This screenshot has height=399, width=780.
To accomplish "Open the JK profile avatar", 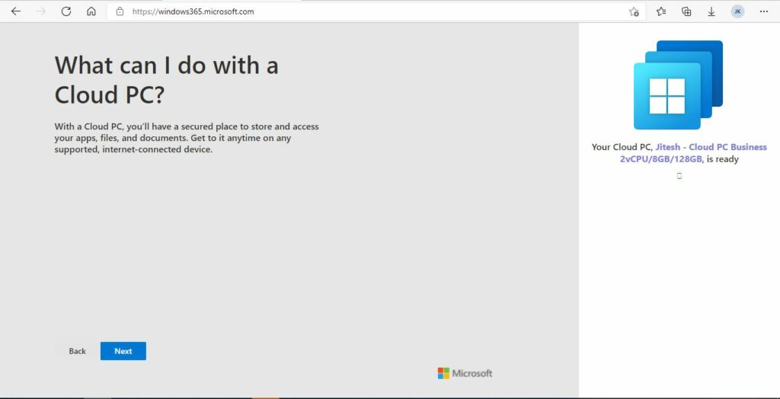I will (737, 11).
